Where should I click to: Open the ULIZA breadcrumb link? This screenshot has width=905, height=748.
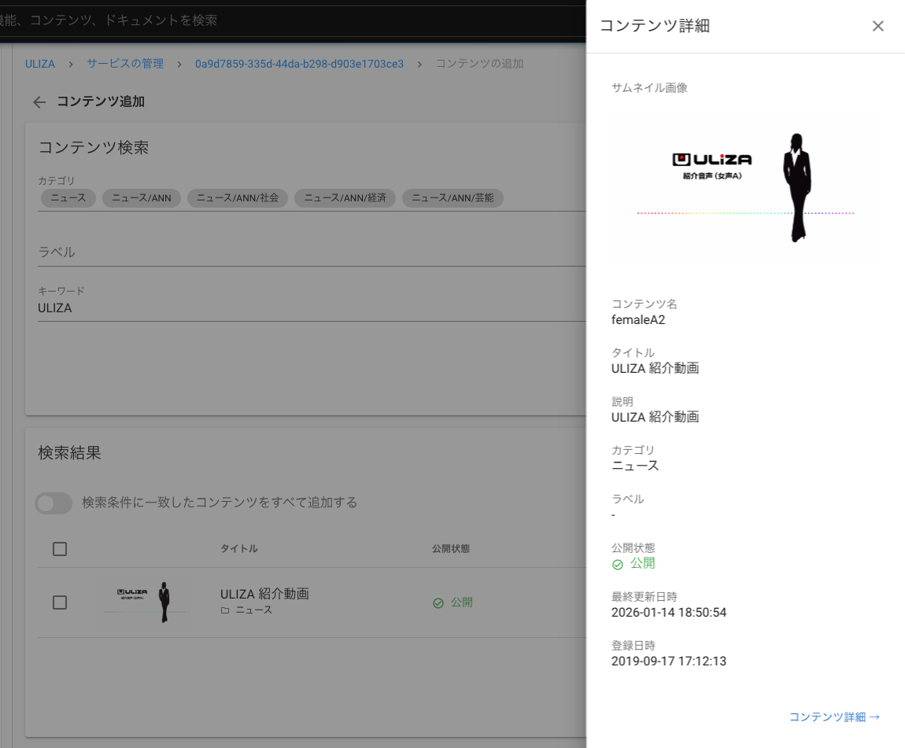click(x=40, y=64)
